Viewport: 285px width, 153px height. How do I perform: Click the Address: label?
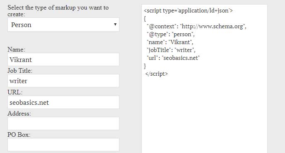19,114
